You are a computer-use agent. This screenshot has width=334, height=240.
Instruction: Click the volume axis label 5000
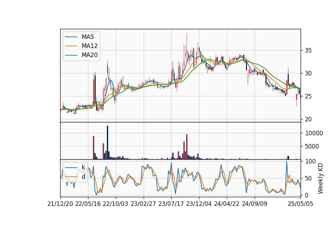click(x=312, y=146)
